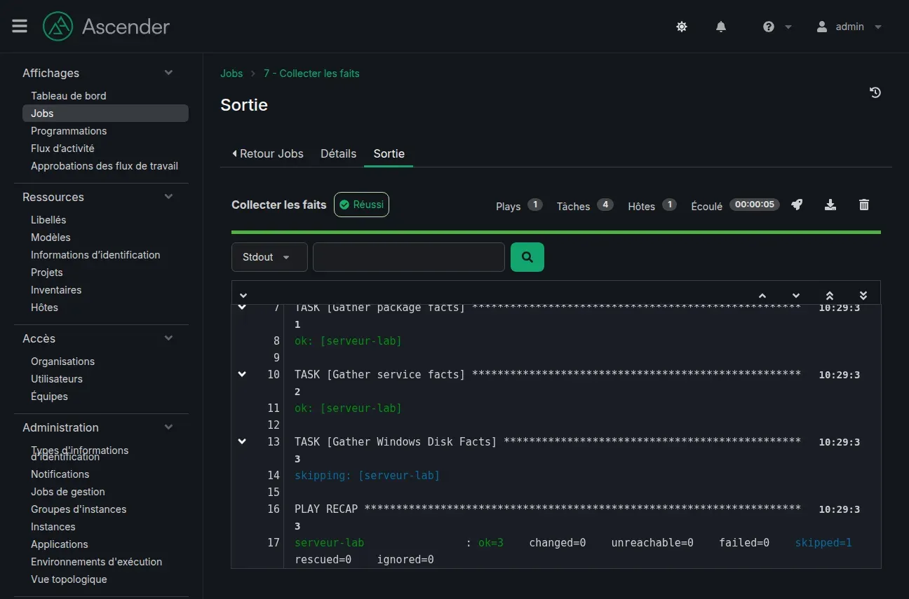The image size is (909, 599).
Task: Open the hamburger navigation menu
Action: (20, 26)
